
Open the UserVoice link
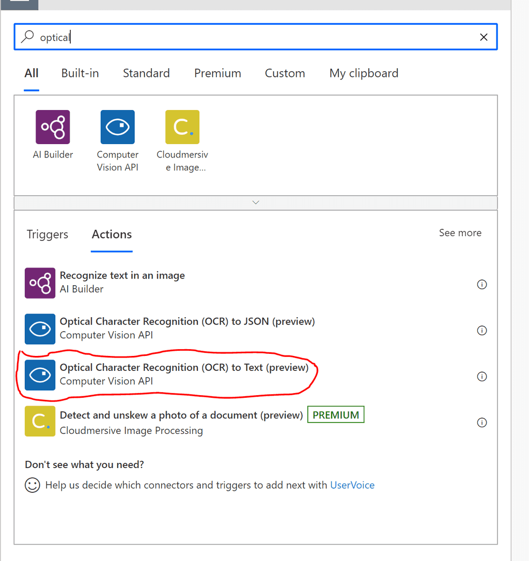(x=352, y=485)
